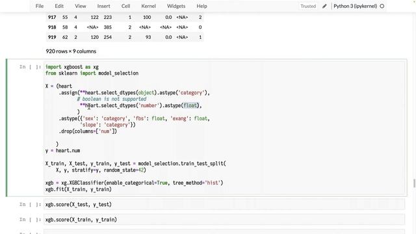The width and height of the screenshot is (416, 234).
Task: Click inside the xgboost import code cell
Action: click(224, 128)
